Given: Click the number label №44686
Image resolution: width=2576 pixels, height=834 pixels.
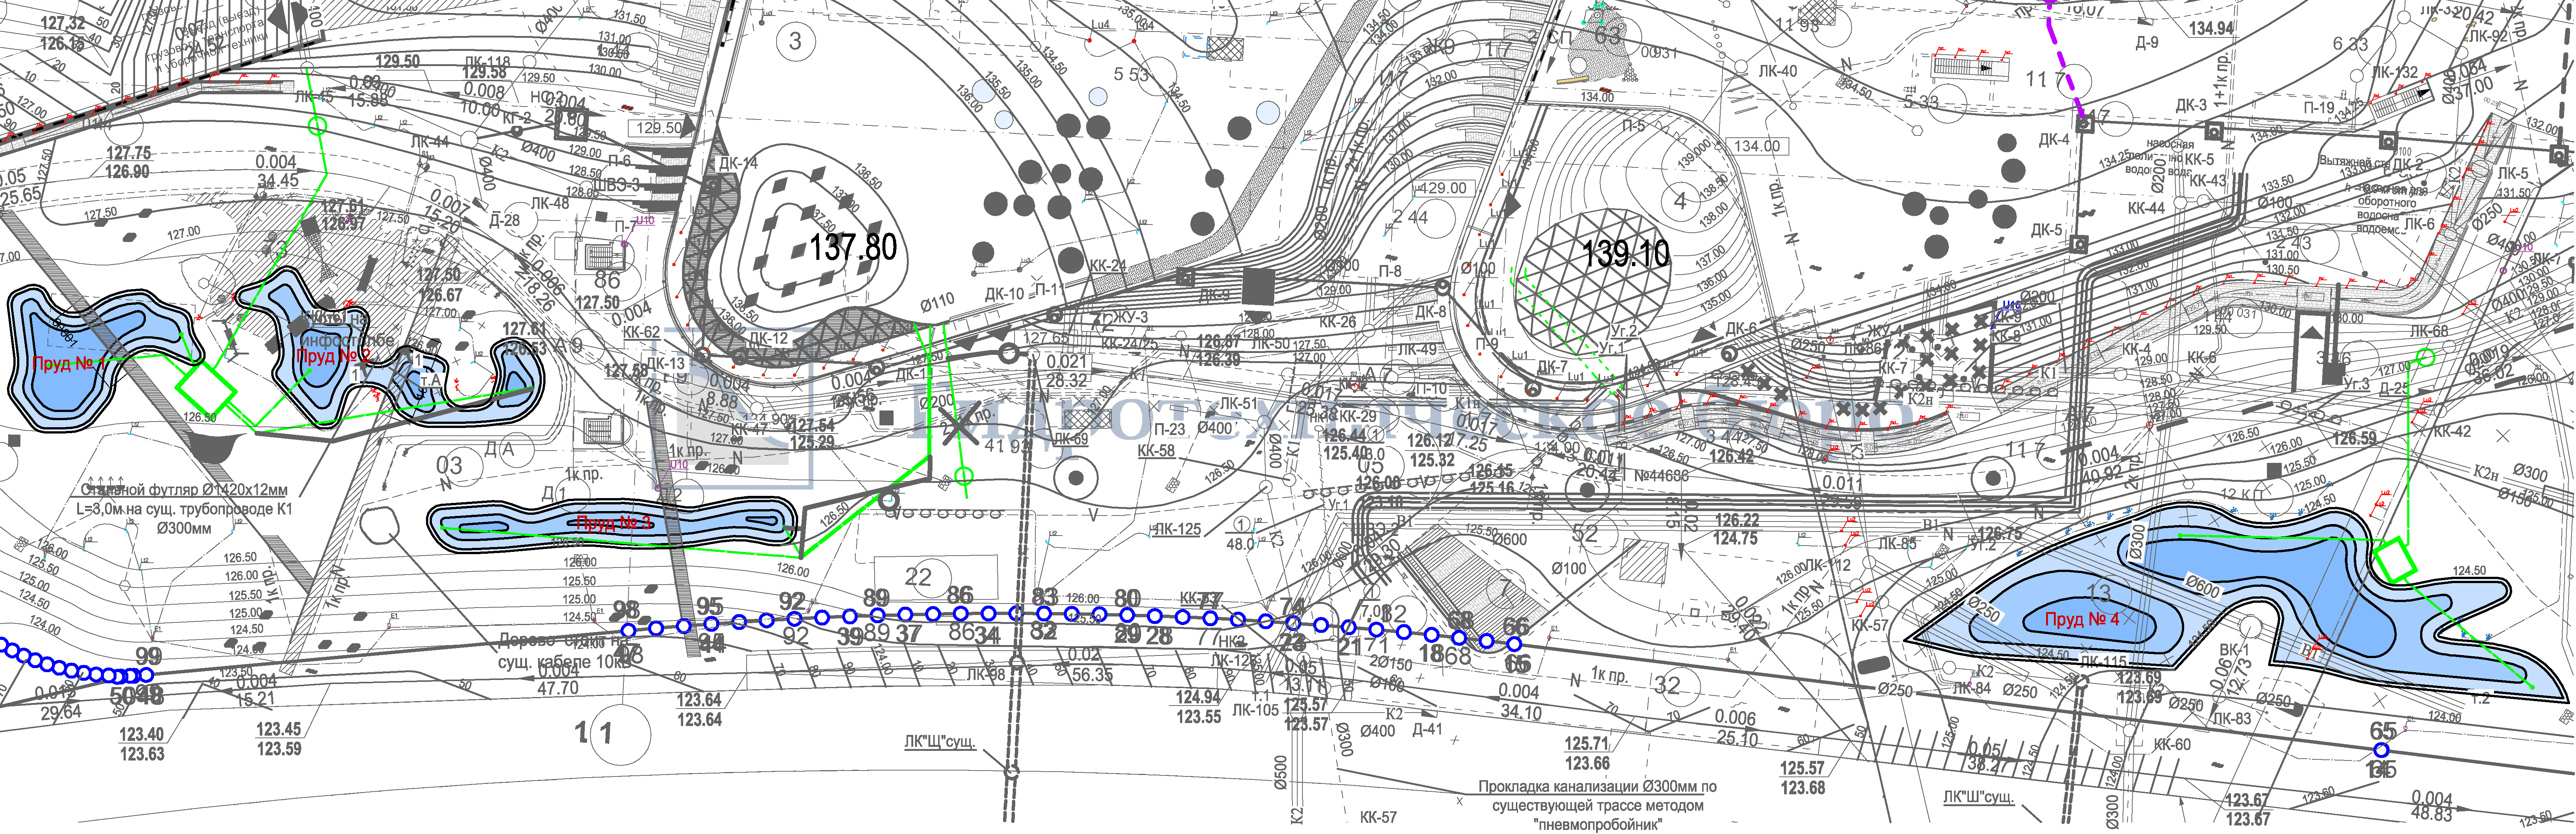Looking at the screenshot, I should coord(1661,476).
